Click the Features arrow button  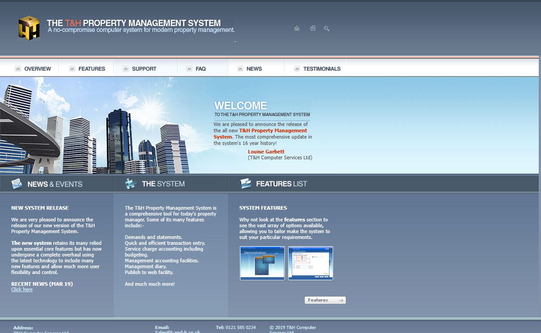click(325, 300)
